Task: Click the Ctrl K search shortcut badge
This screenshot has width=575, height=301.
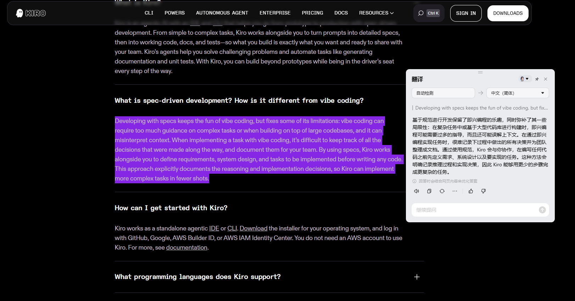Action: [x=433, y=13]
